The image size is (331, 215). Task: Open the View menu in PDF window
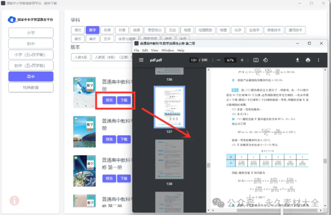[155, 50]
